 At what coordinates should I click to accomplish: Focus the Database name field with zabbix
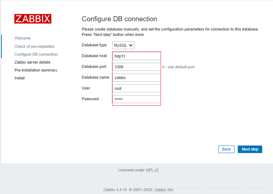click(x=136, y=78)
